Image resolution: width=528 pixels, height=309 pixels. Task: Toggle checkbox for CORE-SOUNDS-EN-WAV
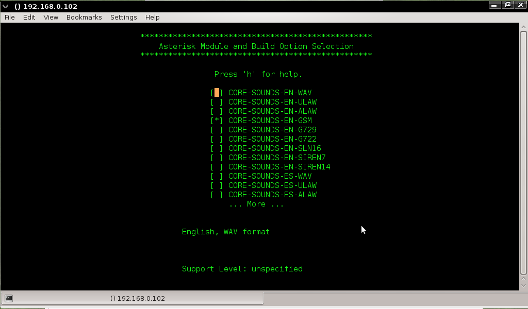[x=217, y=93]
